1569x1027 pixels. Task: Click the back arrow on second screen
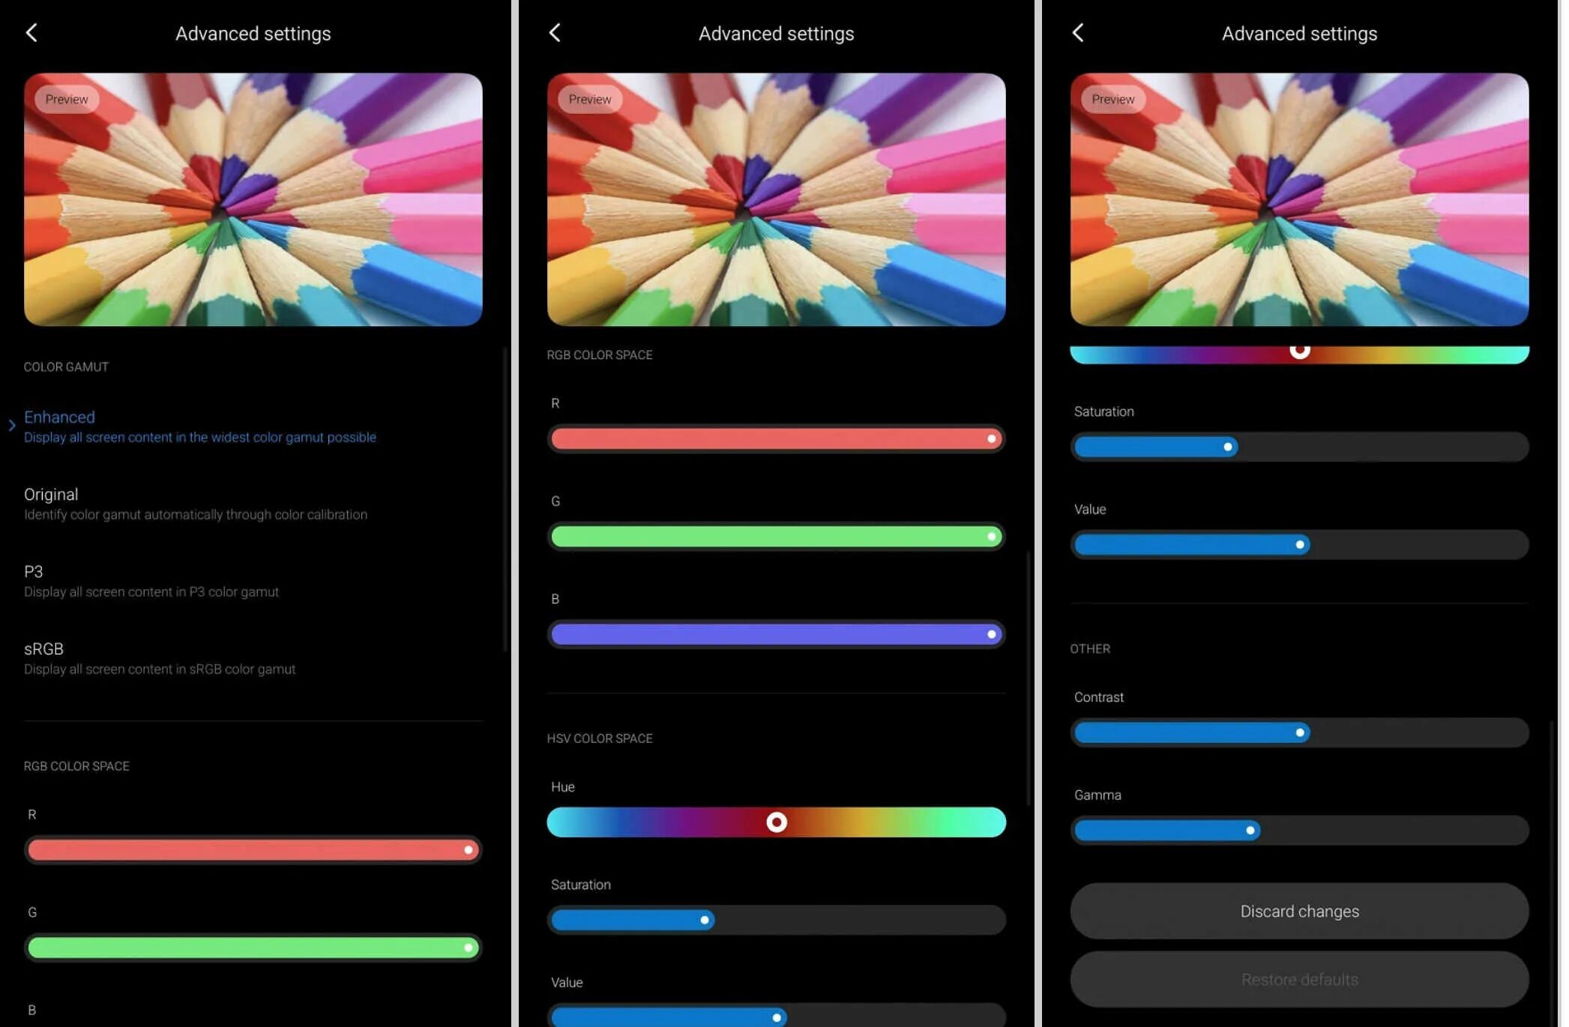555,33
